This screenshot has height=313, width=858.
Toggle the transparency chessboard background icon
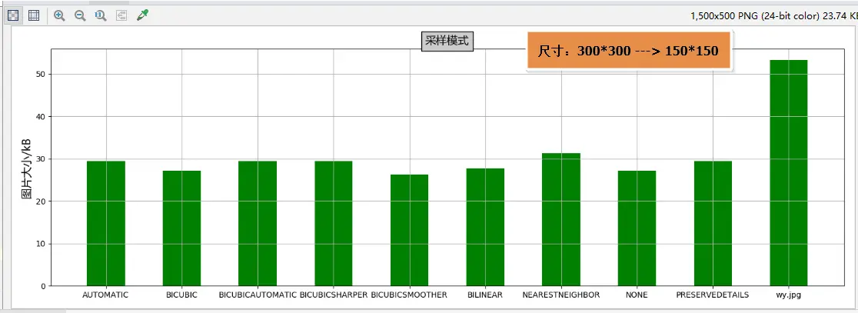pos(13,15)
